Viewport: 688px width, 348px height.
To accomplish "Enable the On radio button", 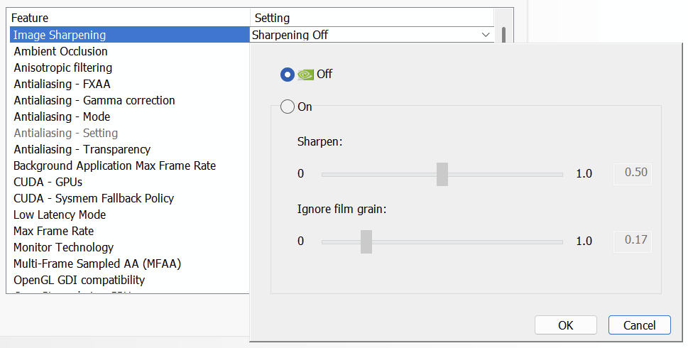I will [288, 107].
